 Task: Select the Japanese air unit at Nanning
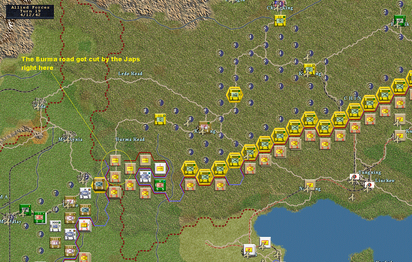coord(310,185)
